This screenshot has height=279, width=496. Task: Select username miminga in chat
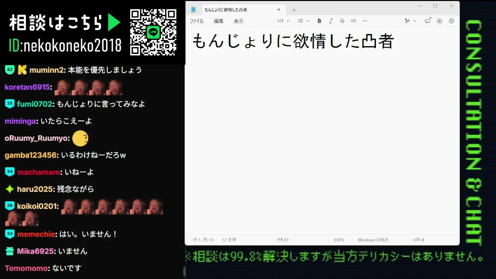point(21,121)
